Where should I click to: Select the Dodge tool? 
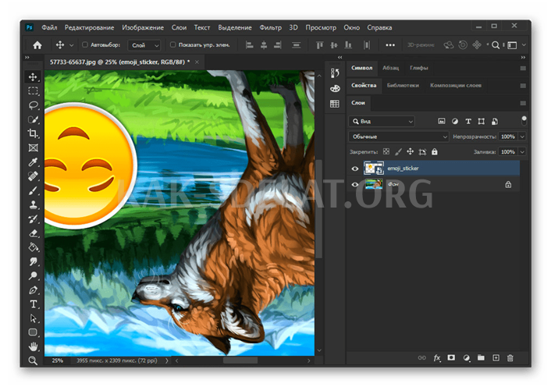point(33,275)
